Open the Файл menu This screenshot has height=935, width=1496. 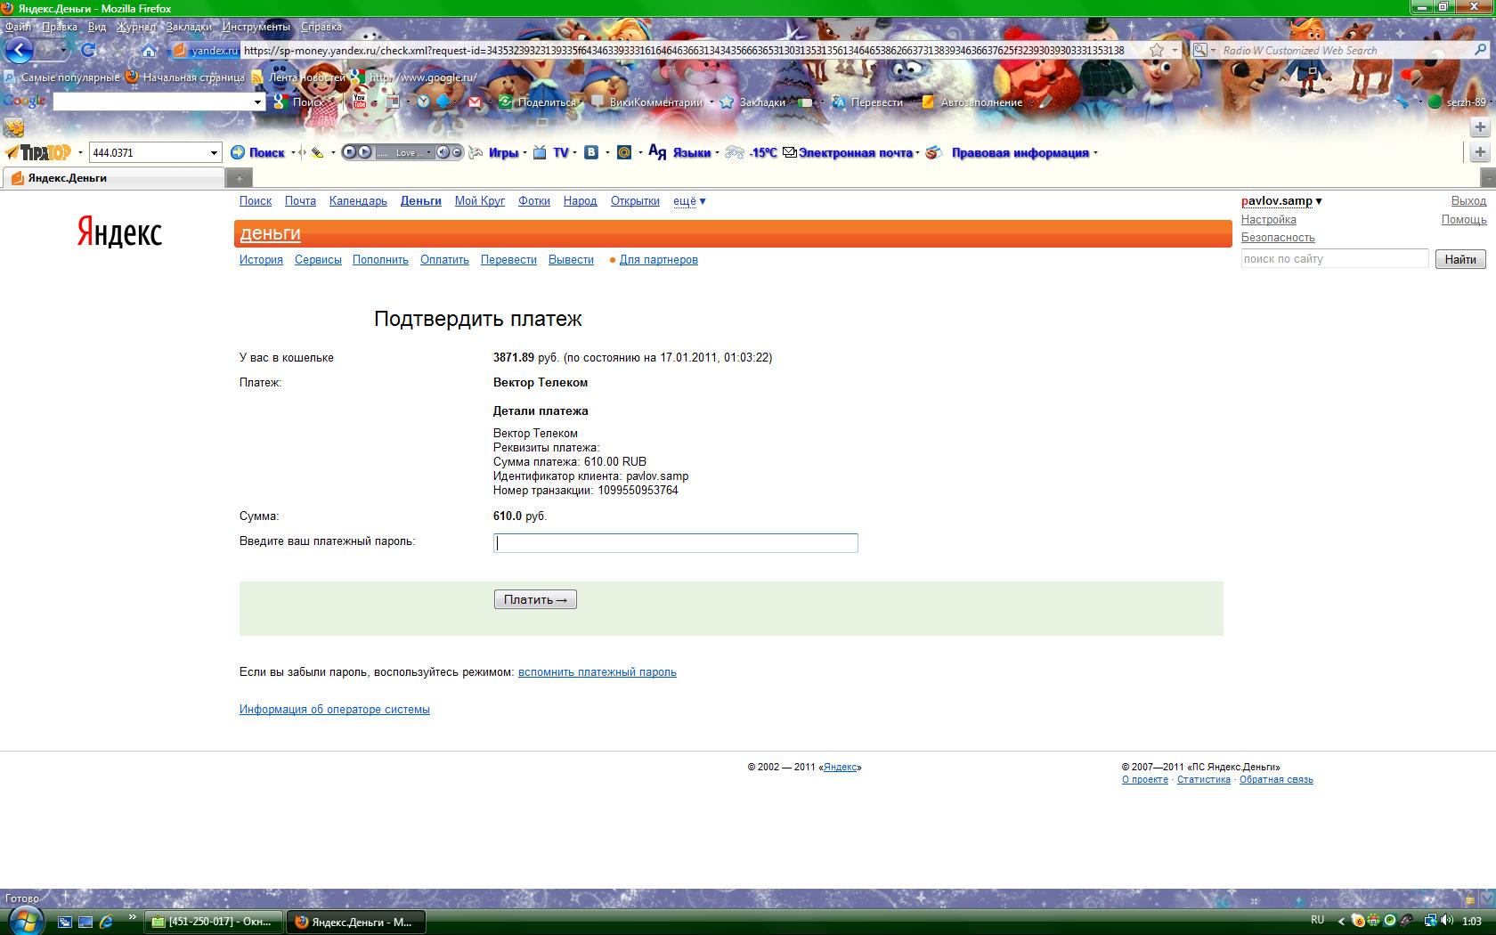tap(18, 27)
